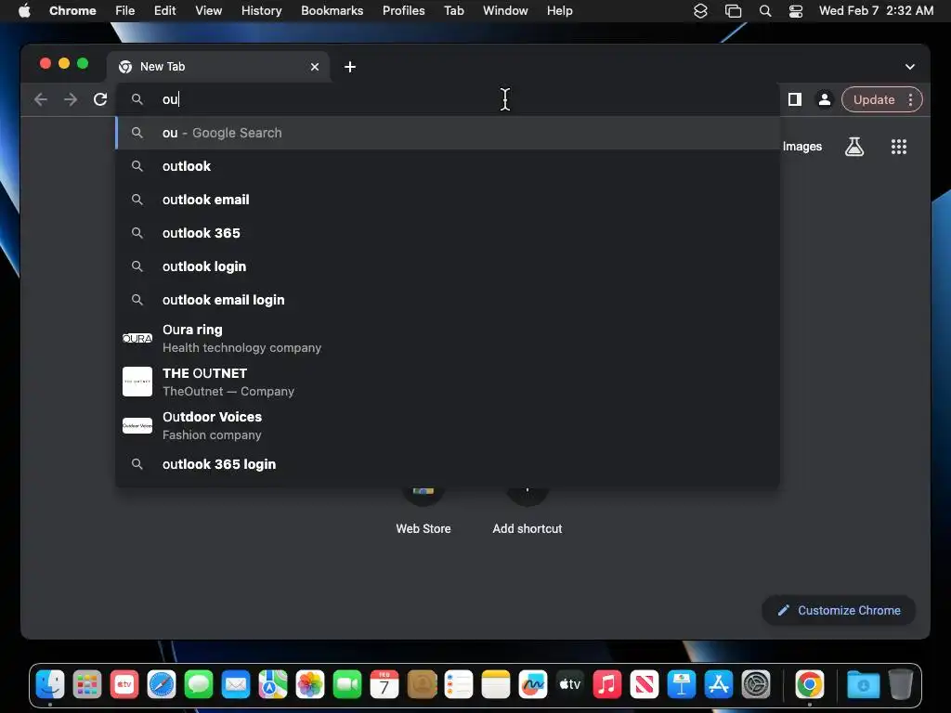Open Notes from the Dock
The height and width of the screenshot is (713, 951).
pos(496,685)
